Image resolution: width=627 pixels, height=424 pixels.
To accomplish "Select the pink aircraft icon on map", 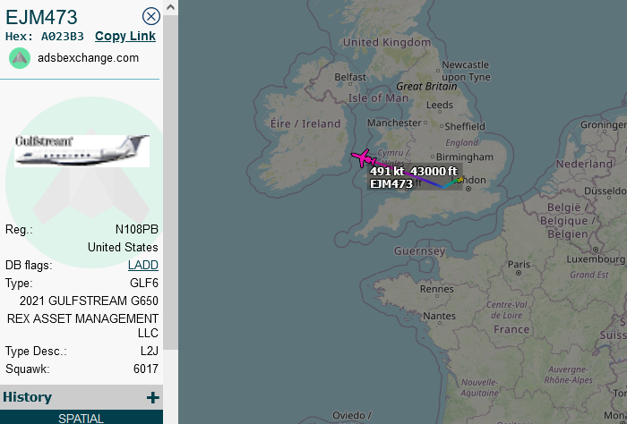I will (x=363, y=158).
